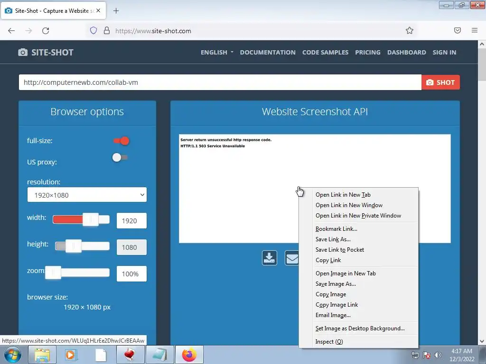Choose Open Link in New Private Window
Viewport: 486px width, 364px height.
click(358, 216)
